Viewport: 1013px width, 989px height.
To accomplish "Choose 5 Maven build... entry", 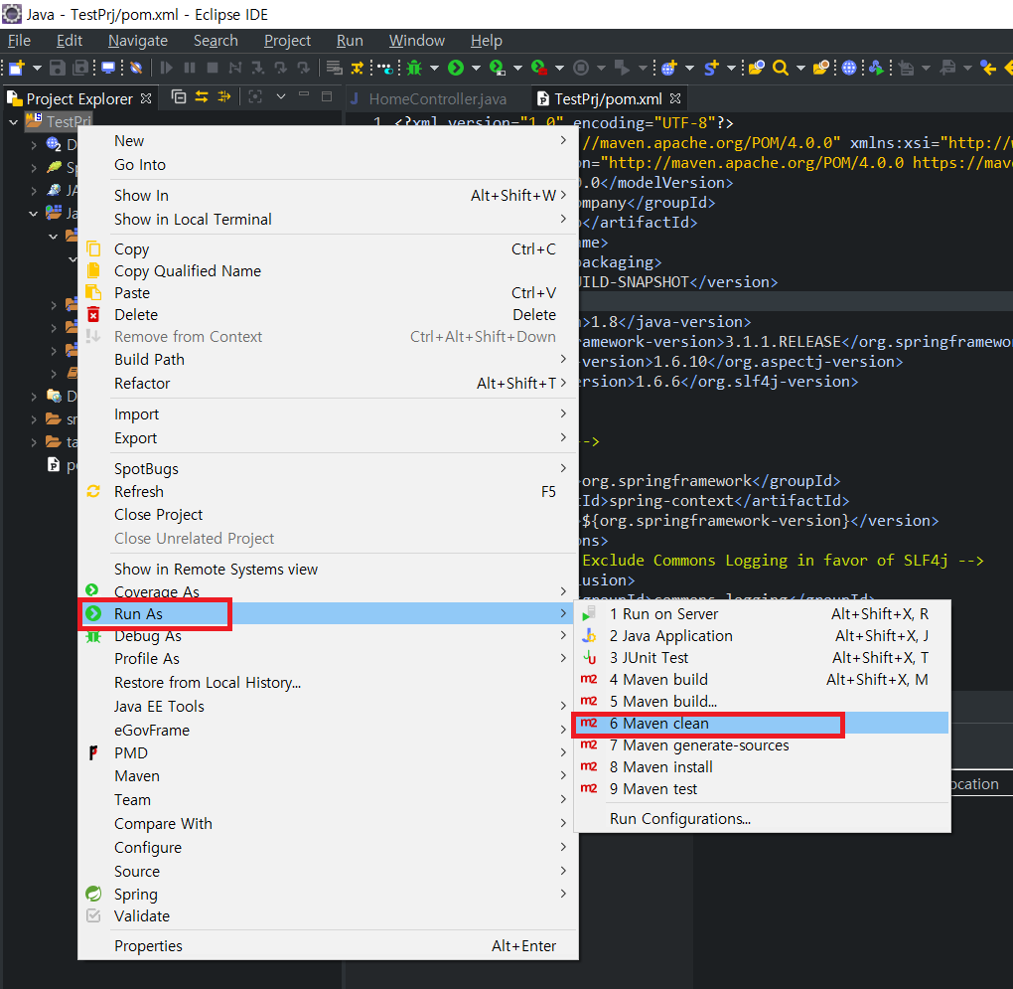I will (x=763, y=702).
